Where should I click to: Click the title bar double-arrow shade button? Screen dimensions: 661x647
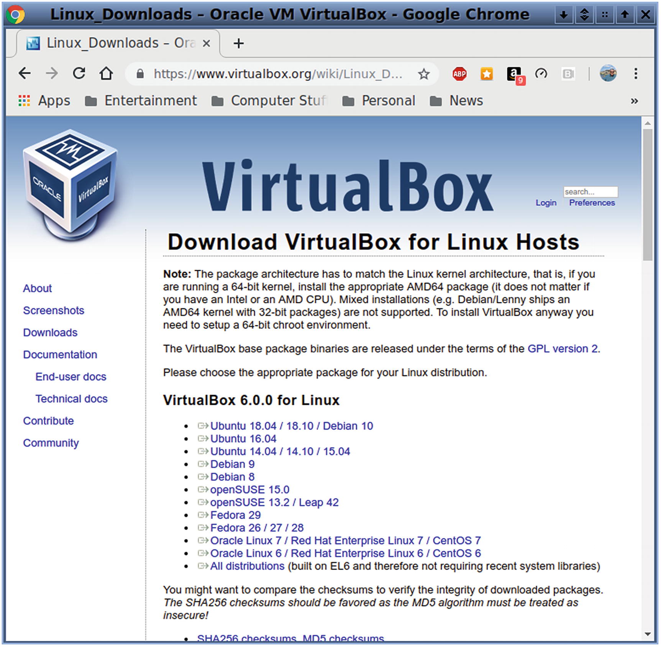(584, 15)
